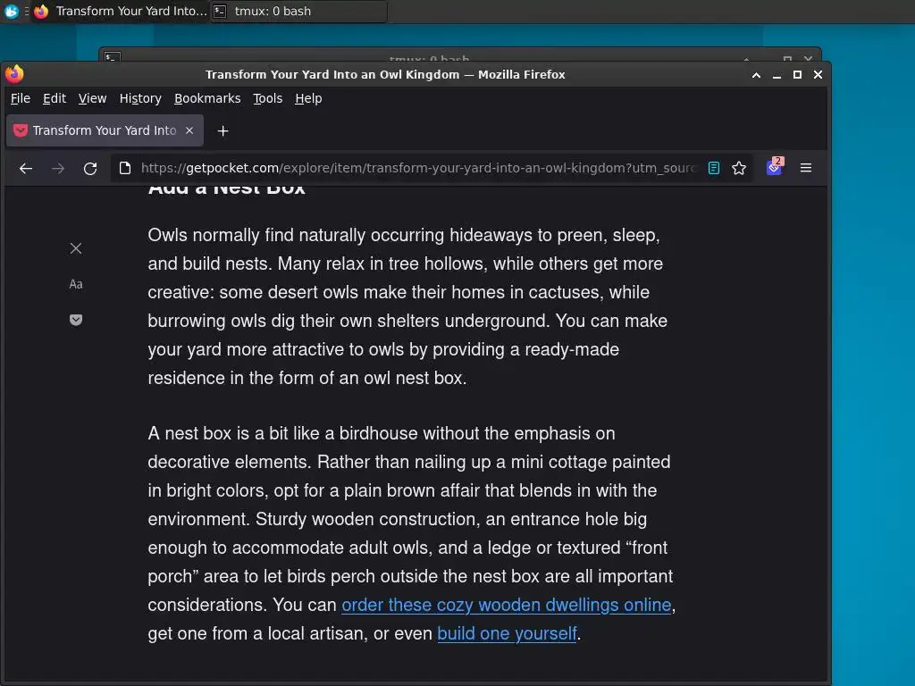Click paragraph starting 'A nest box is'
Viewport: 915px width, 686px height.
(411, 533)
